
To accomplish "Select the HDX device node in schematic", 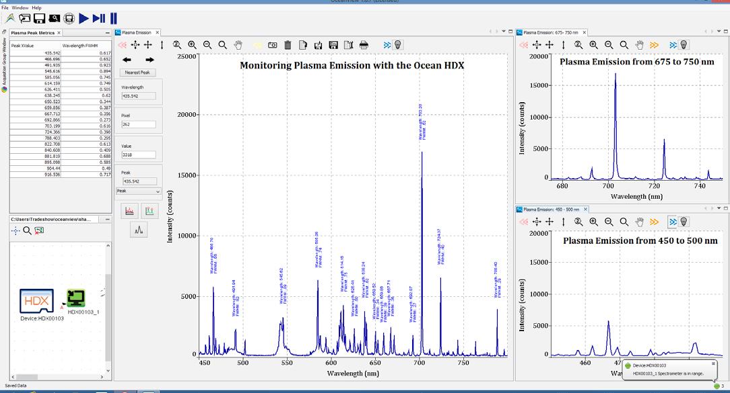I will tap(37, 301).
